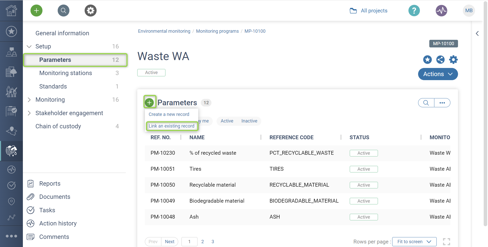Click the green add button in top bar
This screenshot has width=488, height=247.
click(x=36, y=11)
